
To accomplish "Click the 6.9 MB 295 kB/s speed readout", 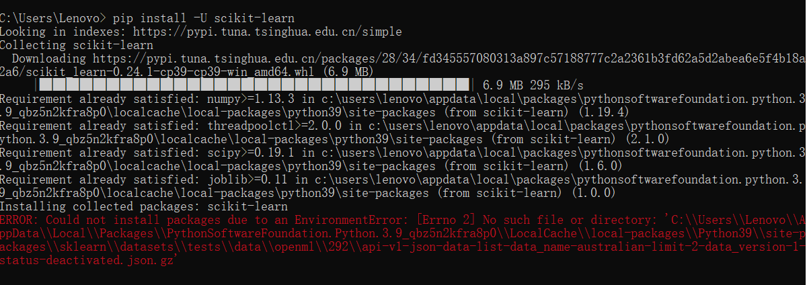I will click(x=533, y=85).
